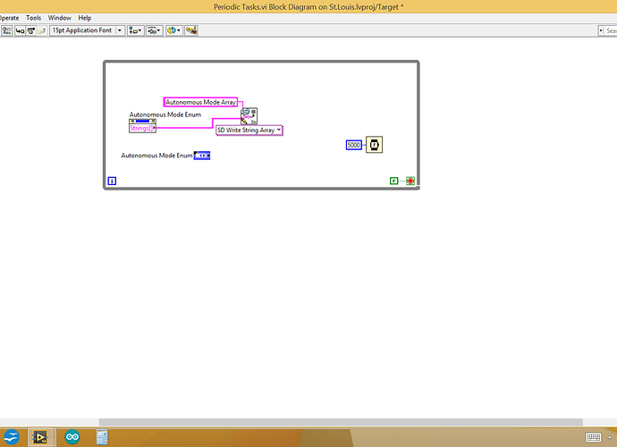
Task: Open the Distribute Objects dropdown
Action: 154,30
